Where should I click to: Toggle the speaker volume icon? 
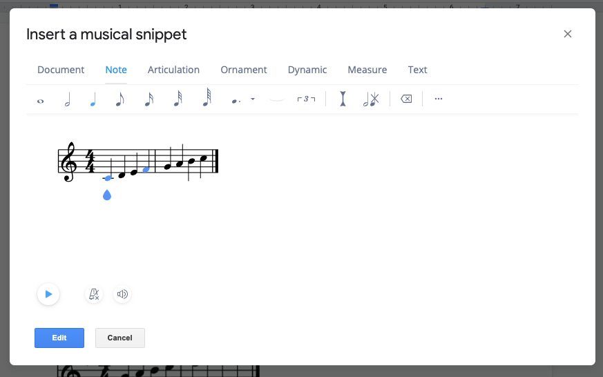point(122,294)
